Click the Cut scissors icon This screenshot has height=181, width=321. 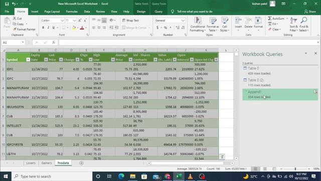[x=15, y=18]
